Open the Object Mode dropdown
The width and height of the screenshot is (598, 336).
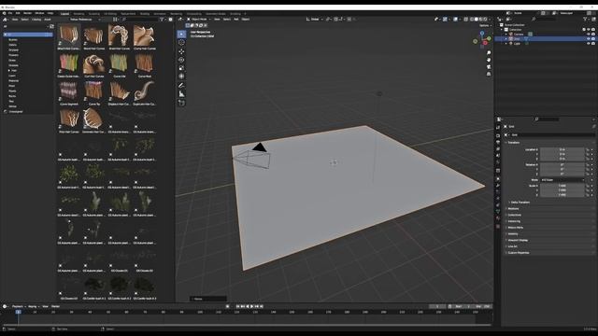pos(199,19)
